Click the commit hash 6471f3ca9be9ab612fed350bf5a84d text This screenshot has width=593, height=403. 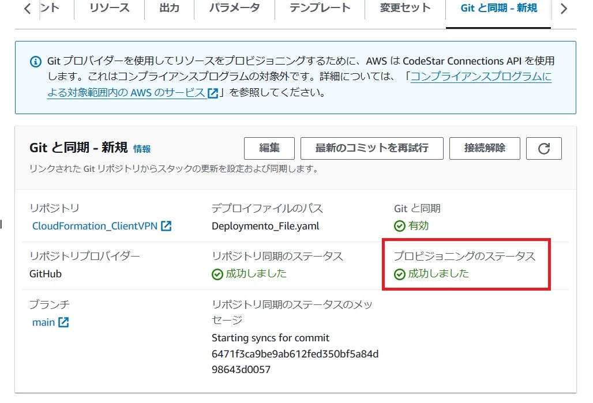295,354
